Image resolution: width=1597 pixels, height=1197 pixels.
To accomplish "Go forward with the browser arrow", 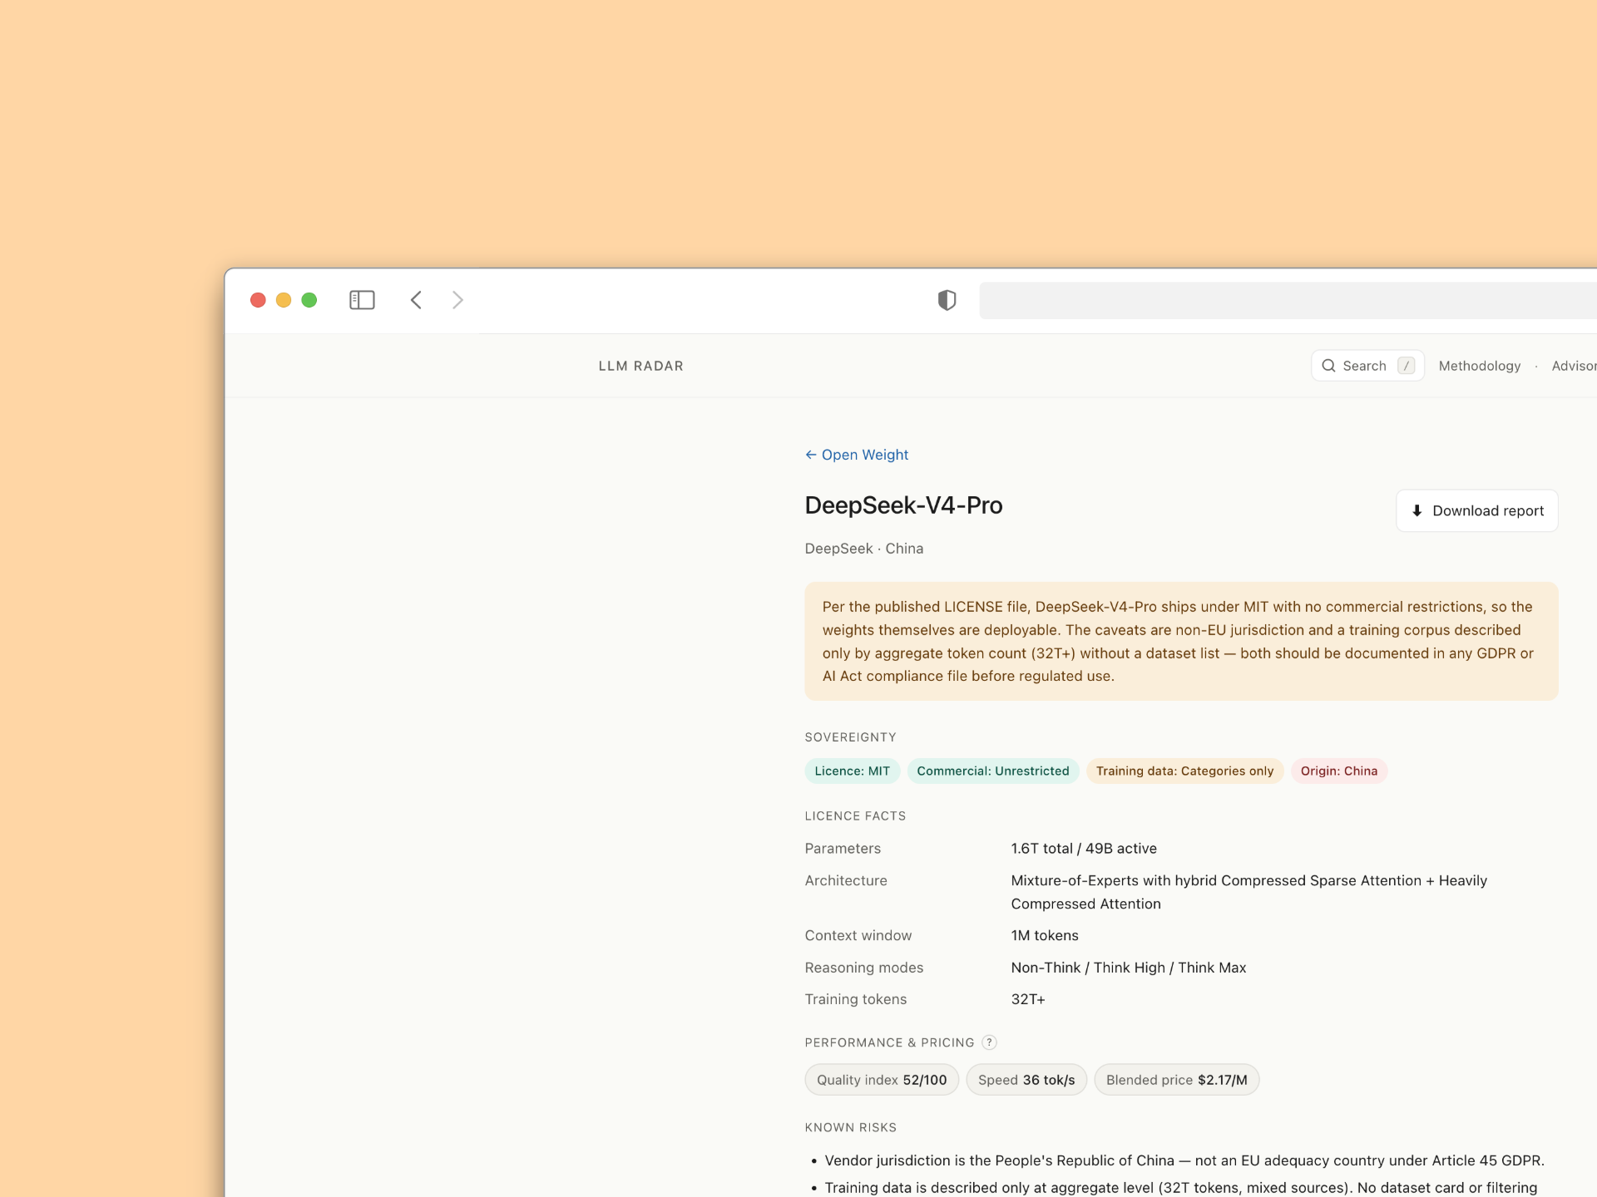I will [457, 300].
